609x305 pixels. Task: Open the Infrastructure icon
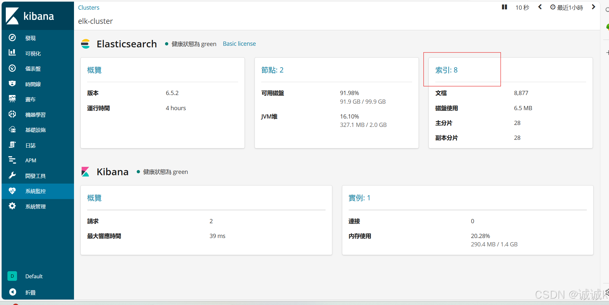(12, 129)
